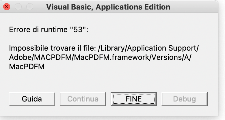Click blank dialog area above the buttons
225x120 pixels.
(109, 82)
